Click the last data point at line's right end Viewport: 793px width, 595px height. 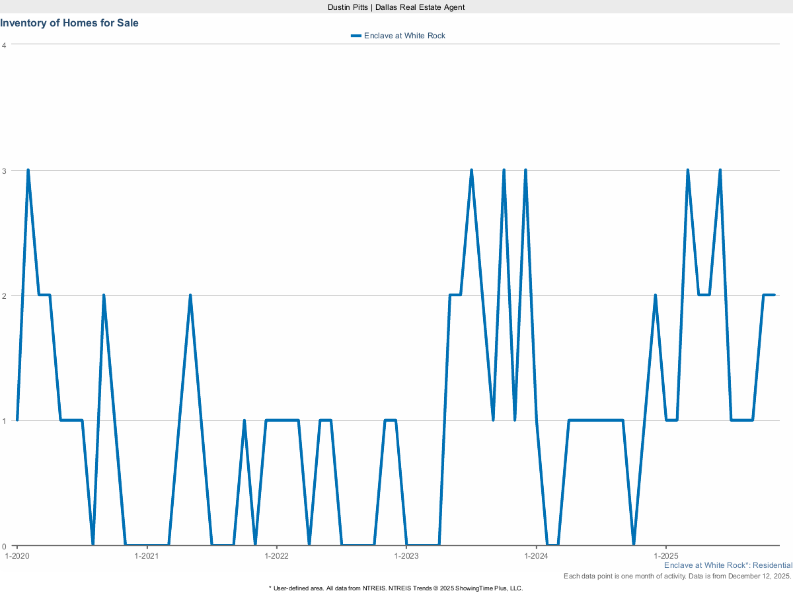tap(774, 295)
